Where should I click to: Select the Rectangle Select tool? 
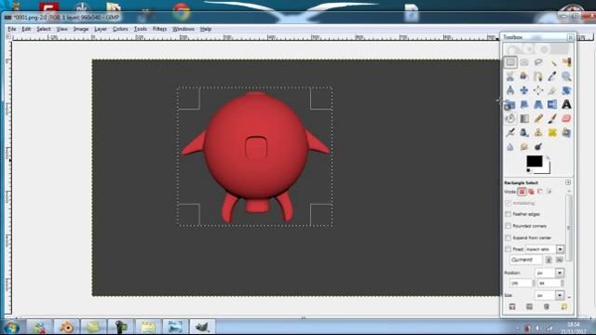coord(510,62)
